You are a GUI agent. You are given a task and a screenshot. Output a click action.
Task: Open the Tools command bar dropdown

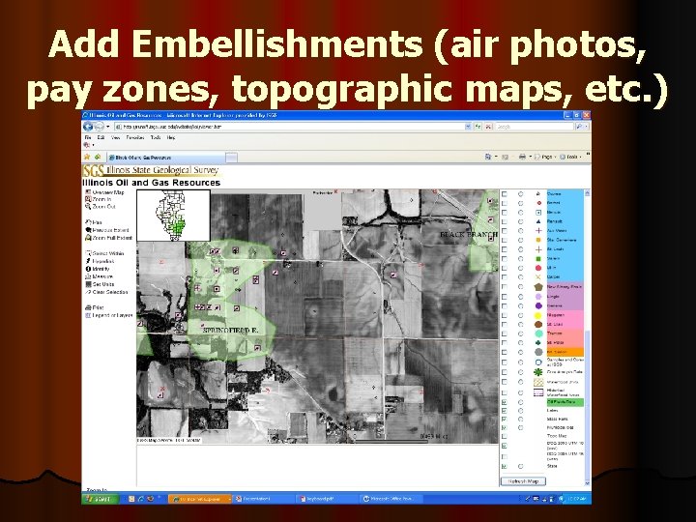tap(571, 157)
